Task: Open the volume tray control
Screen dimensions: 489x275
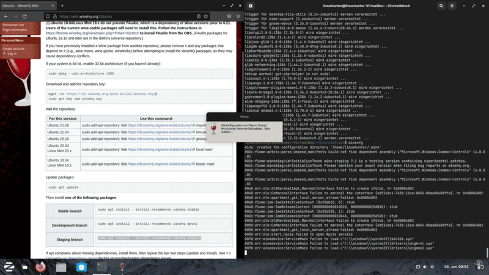Action: (425, 267)
